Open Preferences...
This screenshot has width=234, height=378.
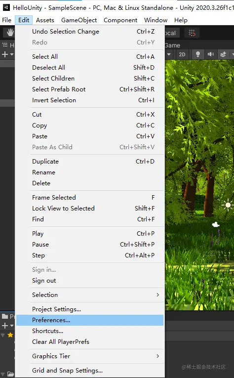point(90,320)
